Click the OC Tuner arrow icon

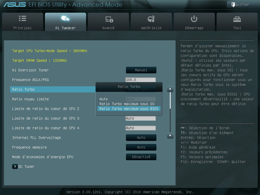(15, 167)
